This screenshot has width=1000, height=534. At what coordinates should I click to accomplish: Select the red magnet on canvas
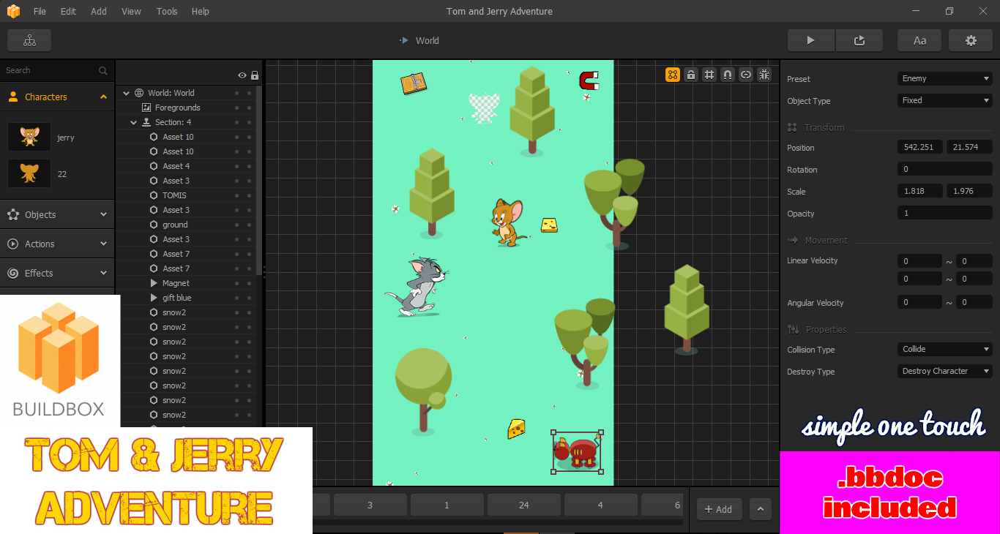[589, 80]
